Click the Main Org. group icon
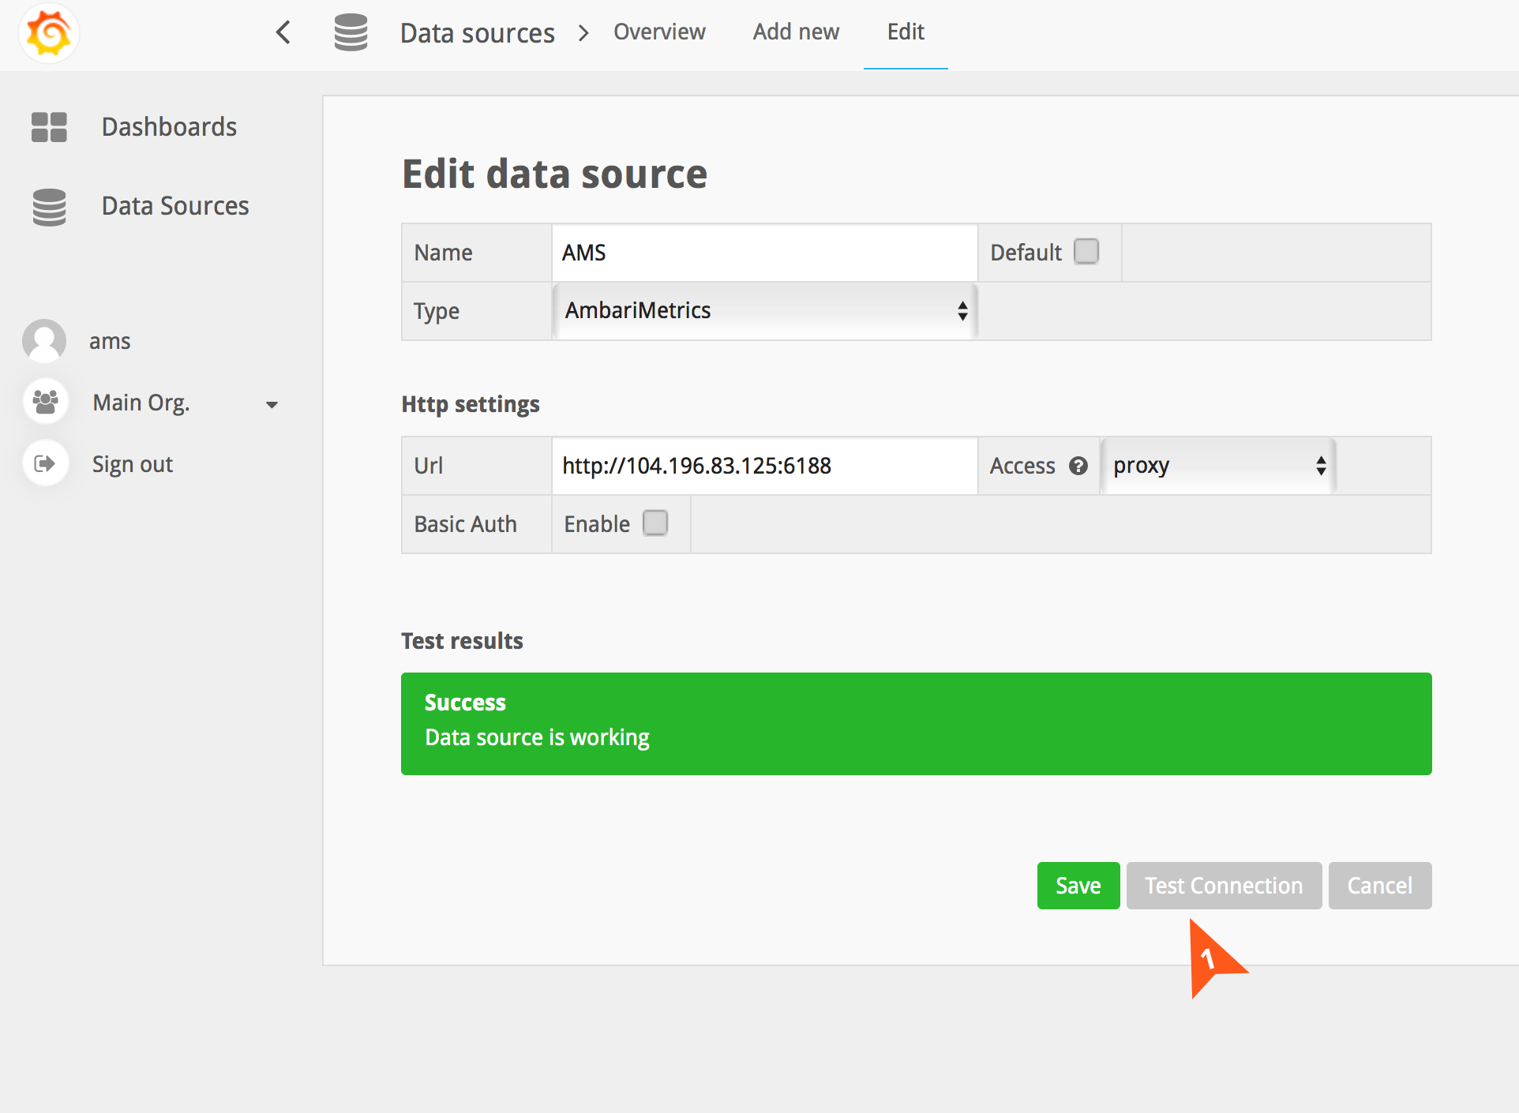 46,402
